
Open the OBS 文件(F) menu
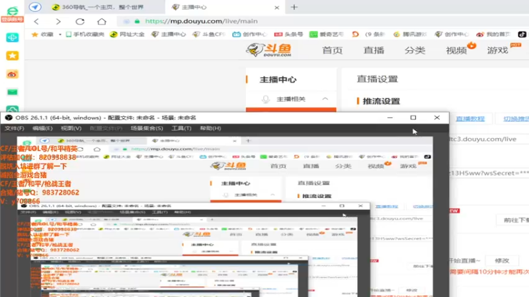tap(14, 128)
